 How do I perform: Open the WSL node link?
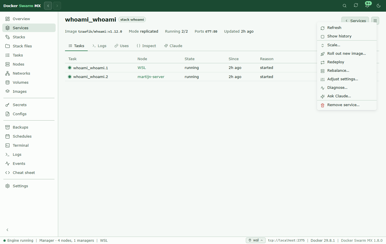click(x=142, y=68)
